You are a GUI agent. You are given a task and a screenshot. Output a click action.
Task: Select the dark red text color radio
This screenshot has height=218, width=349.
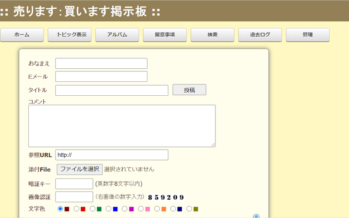click(x=61, y=209)
